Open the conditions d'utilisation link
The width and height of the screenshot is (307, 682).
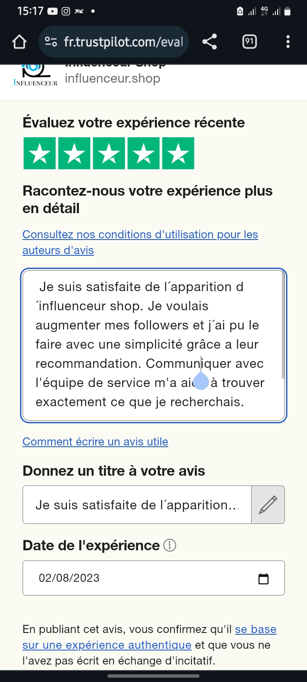click(x=140, y=235)
